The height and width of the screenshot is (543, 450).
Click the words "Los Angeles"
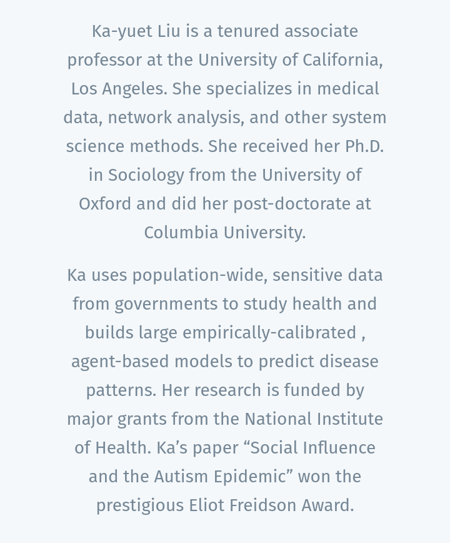click(118, 89)
